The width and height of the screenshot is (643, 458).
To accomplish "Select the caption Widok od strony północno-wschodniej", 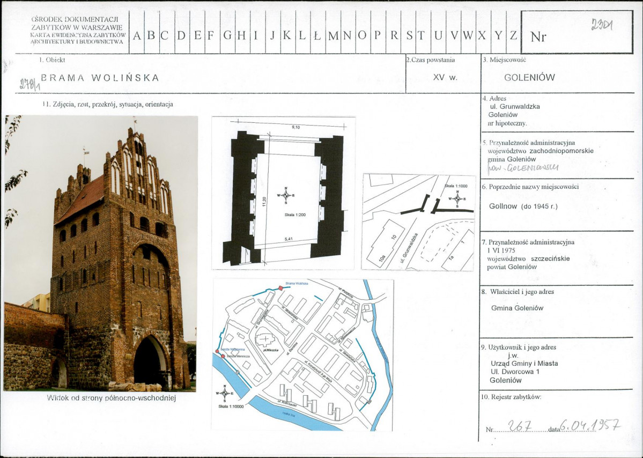I will pyautogui.click(x=111, y=398).
